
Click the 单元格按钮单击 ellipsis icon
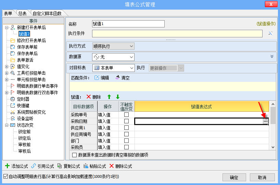pos(13,79)
